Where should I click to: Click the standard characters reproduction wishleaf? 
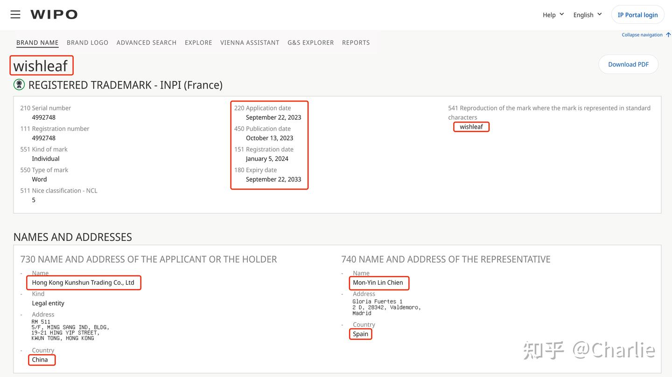[471, 127]
